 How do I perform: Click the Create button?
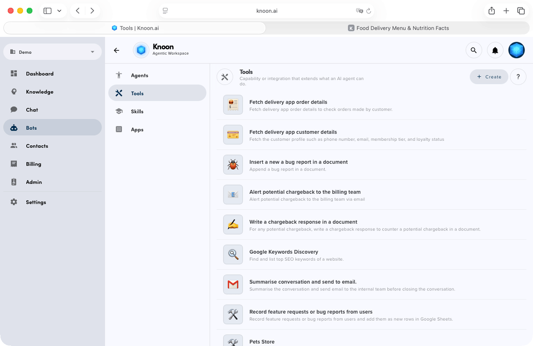[x=489, y=76]
